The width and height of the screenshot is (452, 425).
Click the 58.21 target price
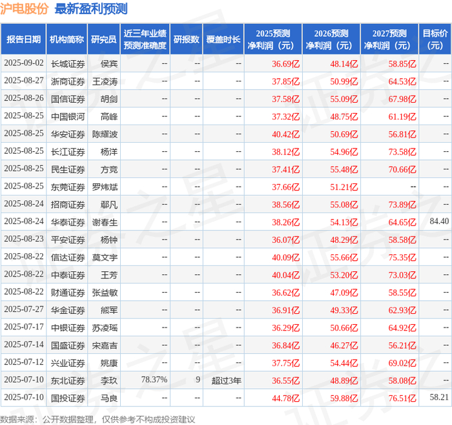[439, 397]
